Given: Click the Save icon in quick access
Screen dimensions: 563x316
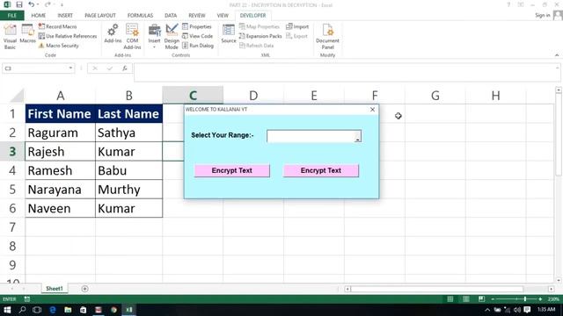Looking at the screenshot, I should tap(19, 4).
